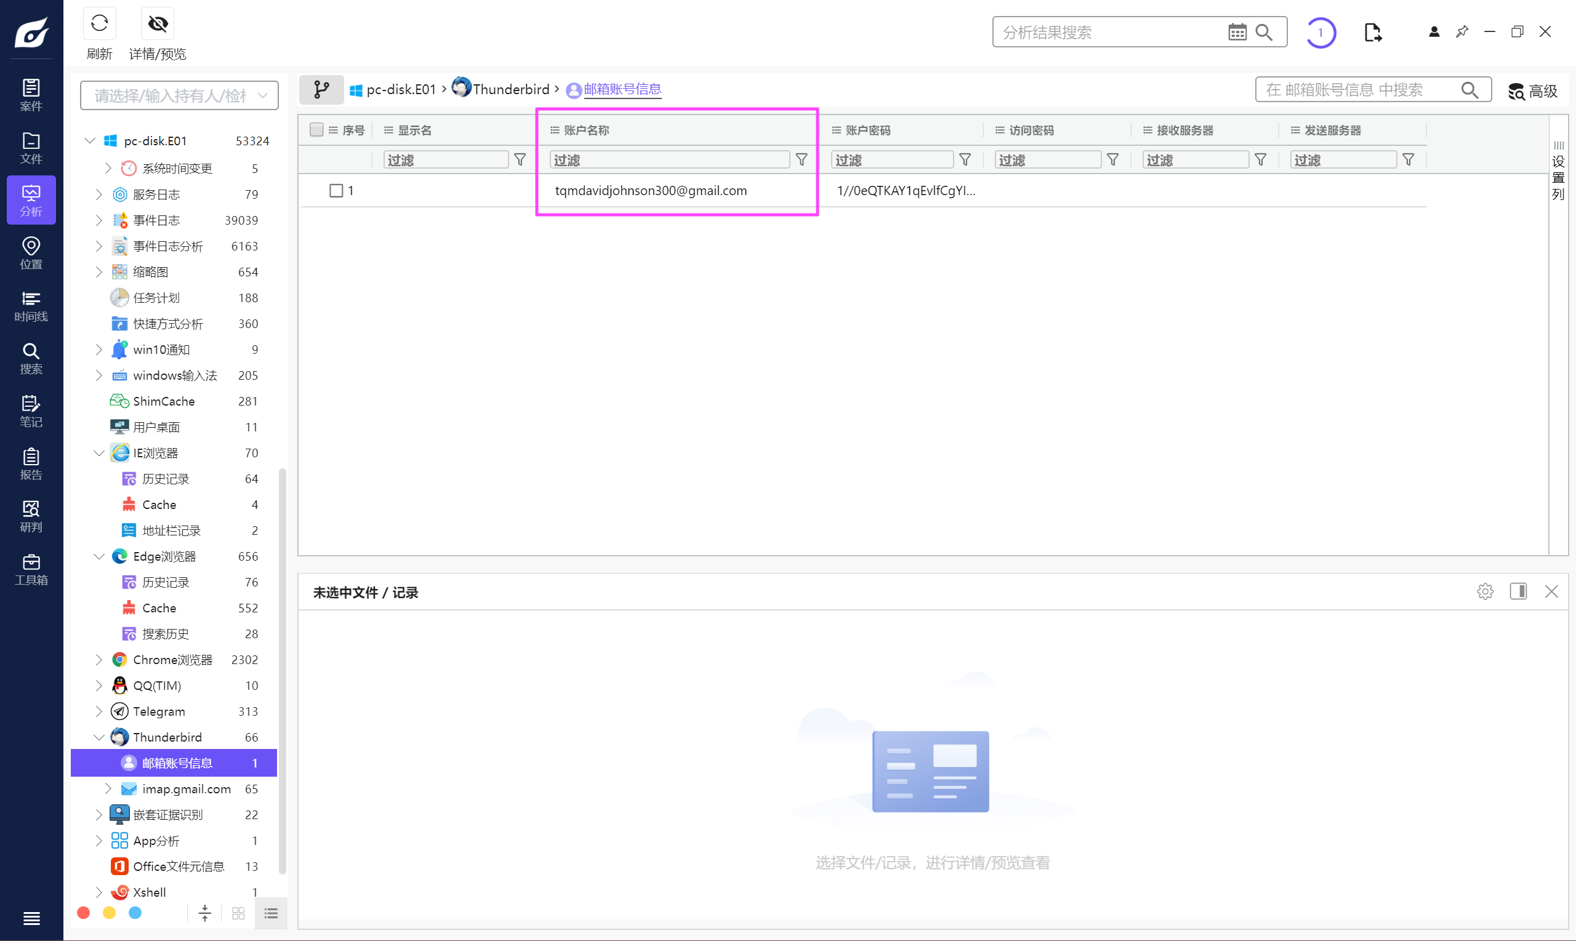Click the filter funnel for 账户密码 column
Viewport: 1576px width, 941px height.
click(x=965, y=160)
